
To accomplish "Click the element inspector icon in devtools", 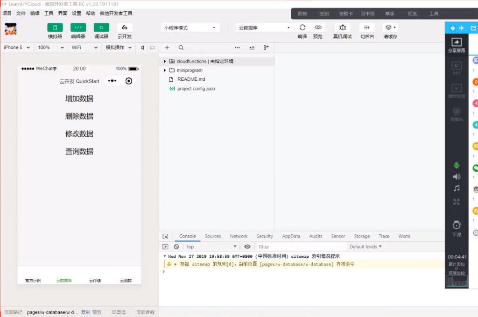I will (165, 236).
